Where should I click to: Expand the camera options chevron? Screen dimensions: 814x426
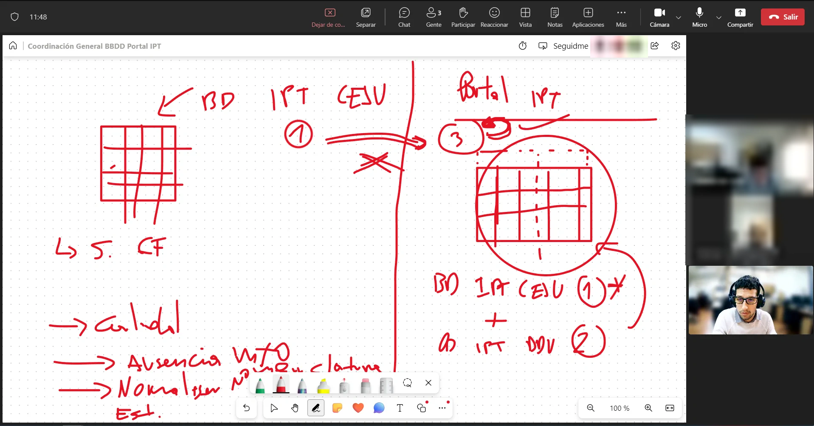click(679, 17)
